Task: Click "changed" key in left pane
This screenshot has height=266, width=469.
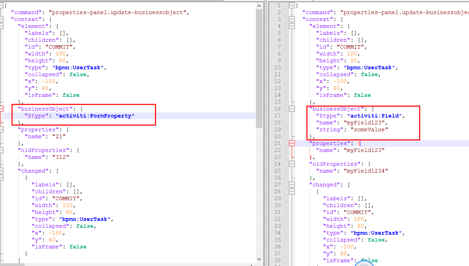Action: (33, 171)
